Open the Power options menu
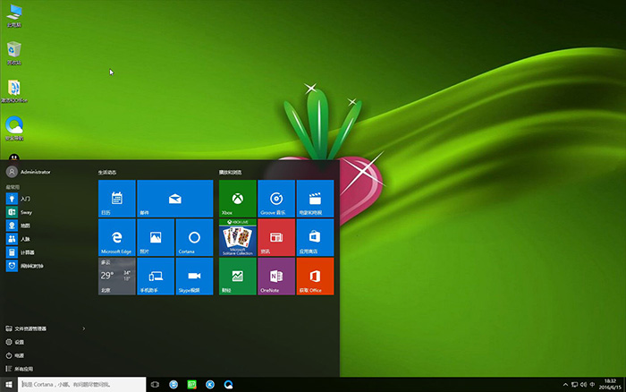 pos(20,355)
